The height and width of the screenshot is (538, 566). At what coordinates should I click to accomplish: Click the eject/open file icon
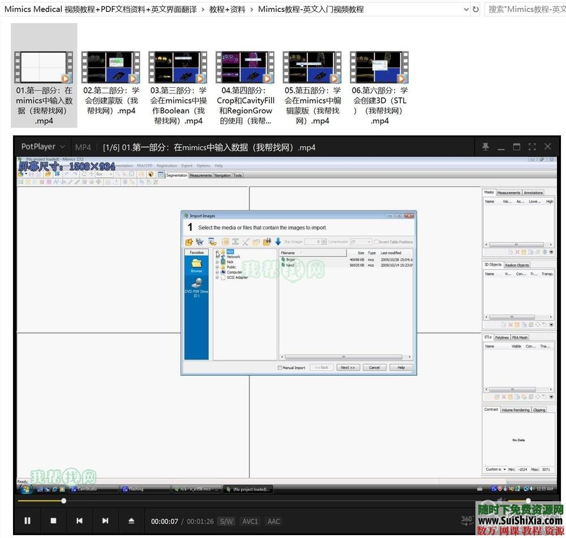[x=131, y=520]
